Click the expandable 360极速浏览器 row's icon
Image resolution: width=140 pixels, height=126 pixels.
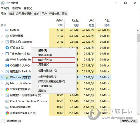pyautogui.click(x=7, y=89)
